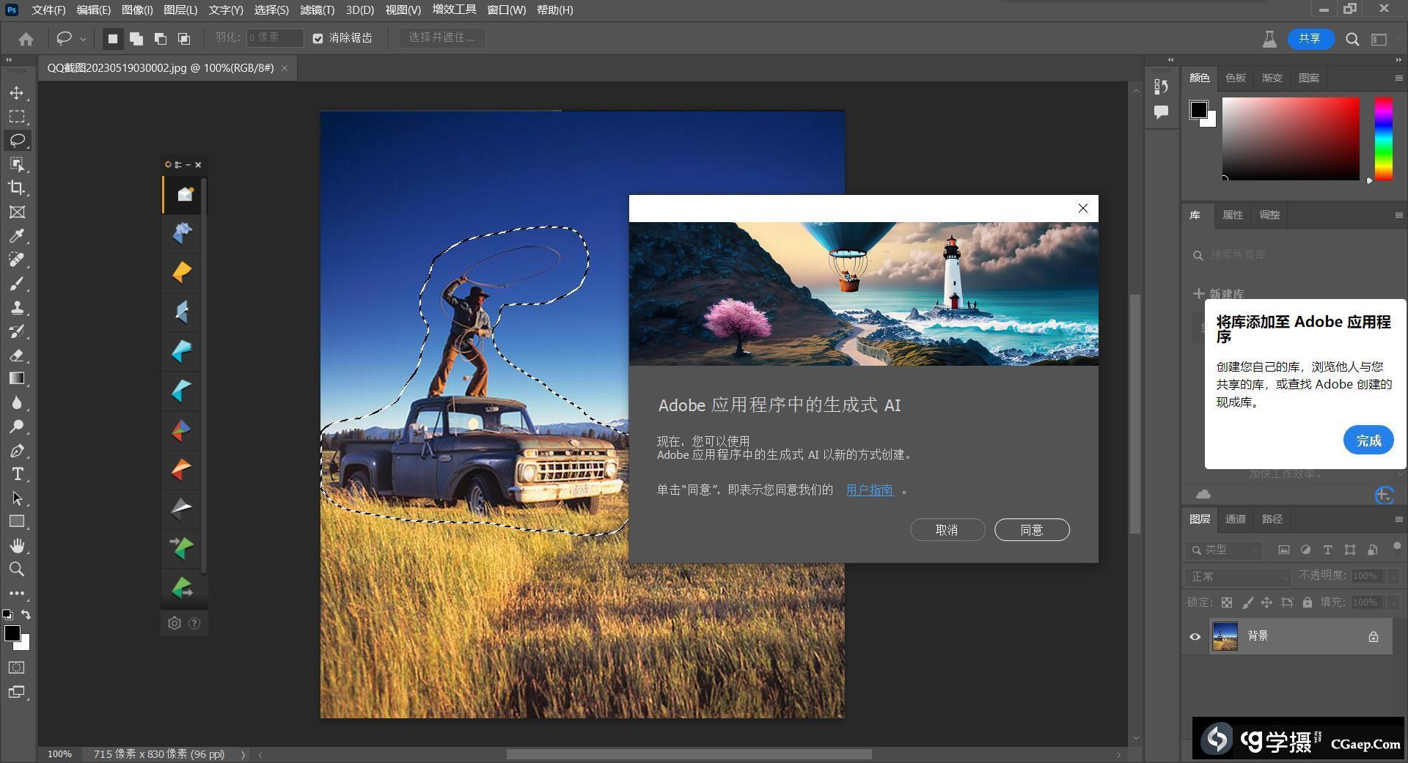
Task: Open the 用户指南 link
Action: [869, 490]
